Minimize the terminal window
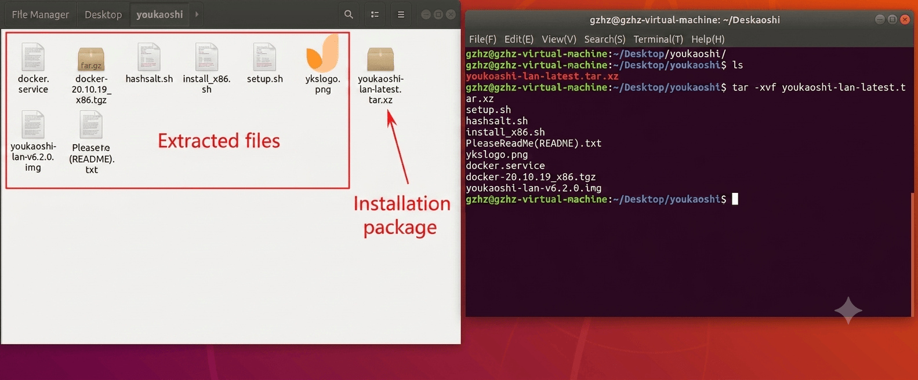The width and height of the screenshot is (918, 380). coord(880,20)
